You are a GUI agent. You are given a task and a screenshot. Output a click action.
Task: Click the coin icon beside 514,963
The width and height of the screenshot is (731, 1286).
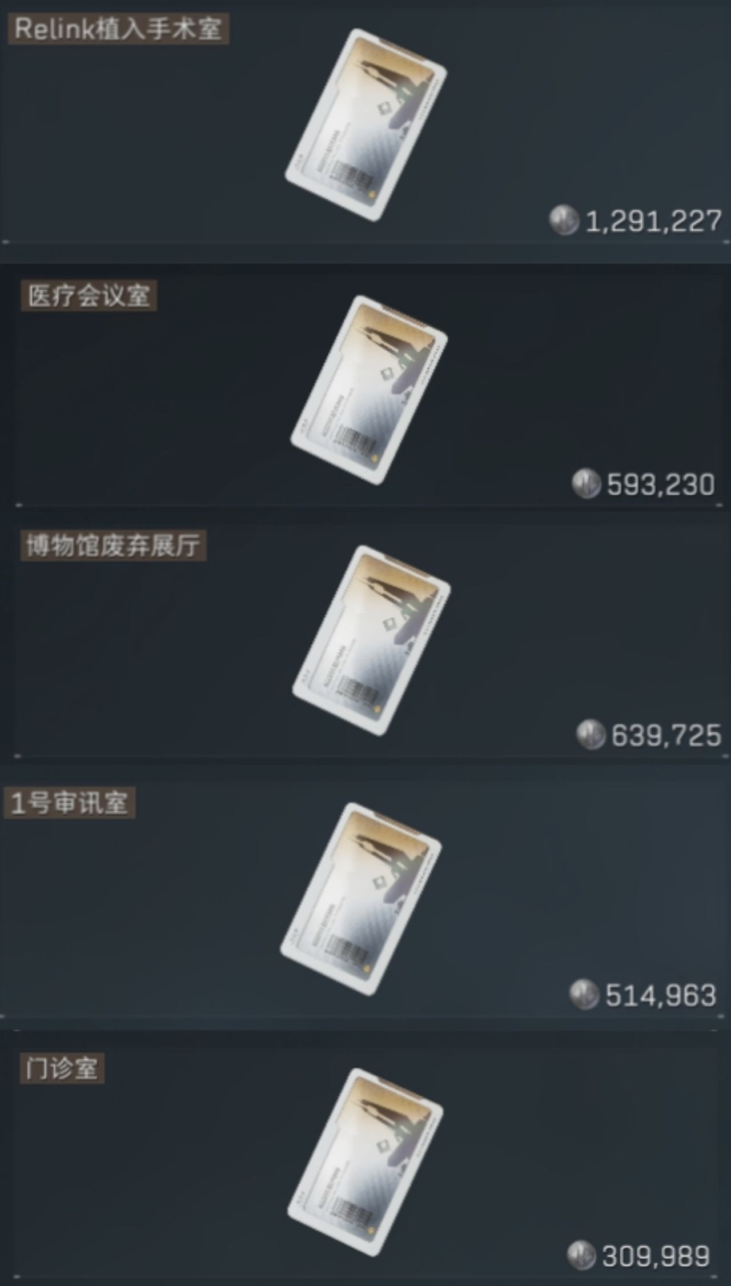(584, 995)
